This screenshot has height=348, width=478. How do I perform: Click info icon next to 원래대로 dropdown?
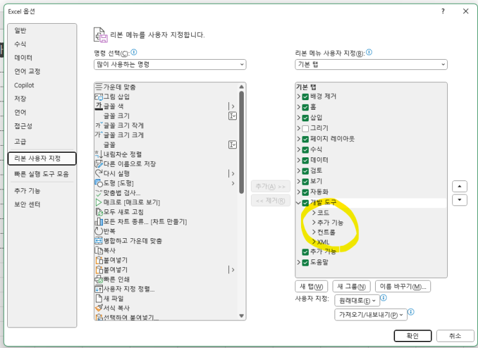[x=384, y=297]
